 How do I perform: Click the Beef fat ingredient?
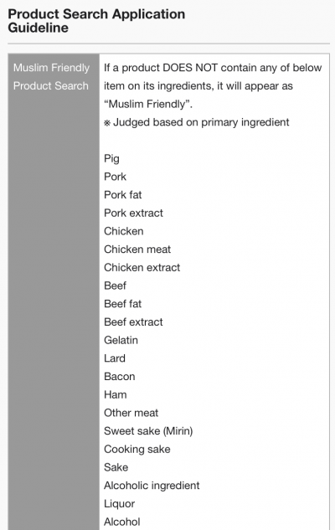click(123, 304)
